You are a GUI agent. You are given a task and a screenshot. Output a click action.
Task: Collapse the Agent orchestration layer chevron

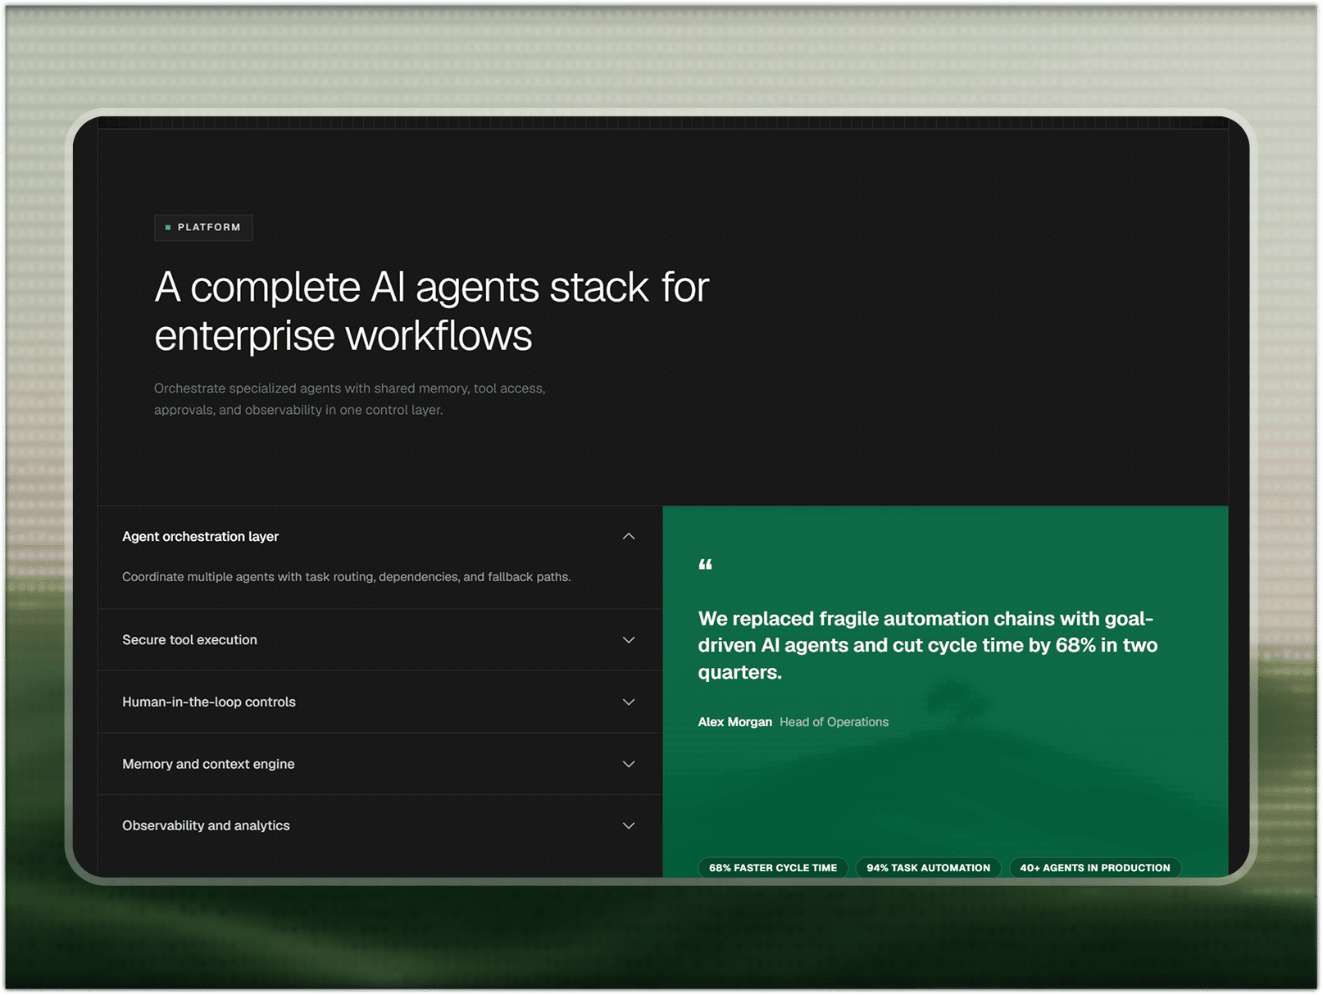coord(629,536)
